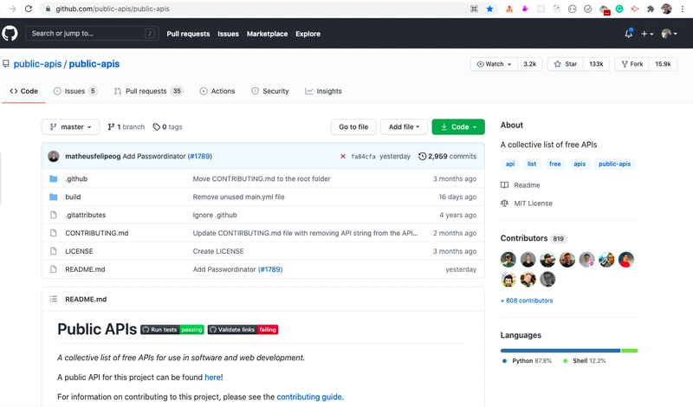Click Pull requests in top navigation

coord(188,34)
